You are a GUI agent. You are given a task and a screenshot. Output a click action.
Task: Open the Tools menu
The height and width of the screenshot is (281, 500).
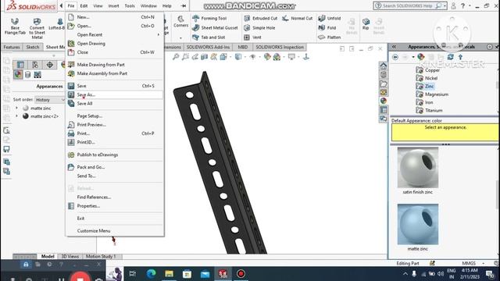point(130,5)
